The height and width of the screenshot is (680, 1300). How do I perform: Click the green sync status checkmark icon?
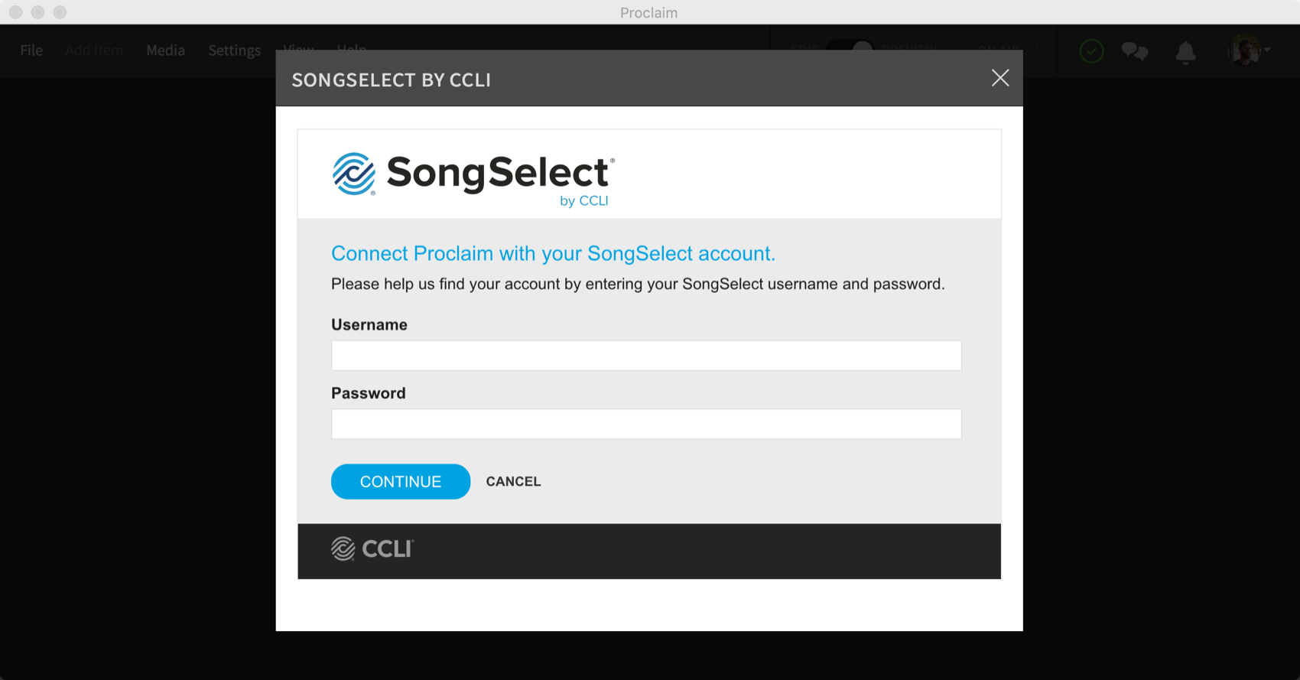pos(1091,51)
